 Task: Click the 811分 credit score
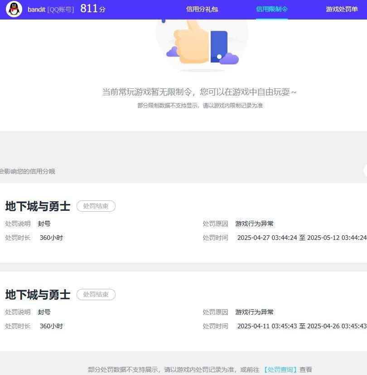(x=93, y=9)
